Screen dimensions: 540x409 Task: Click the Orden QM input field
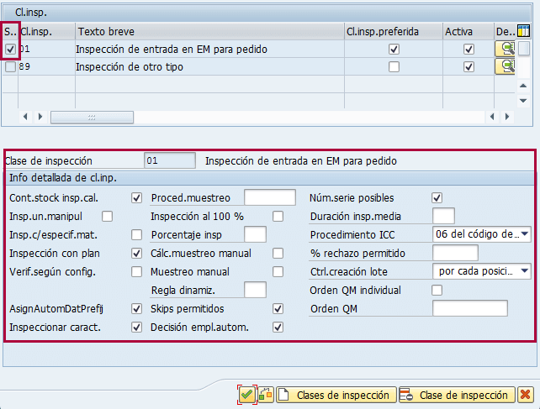tap(470, 308)
